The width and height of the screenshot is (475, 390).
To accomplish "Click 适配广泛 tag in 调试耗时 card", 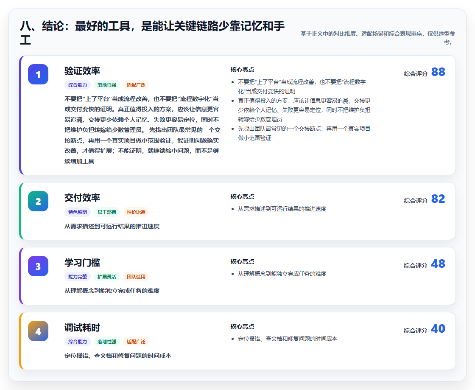I will point(136,342).
